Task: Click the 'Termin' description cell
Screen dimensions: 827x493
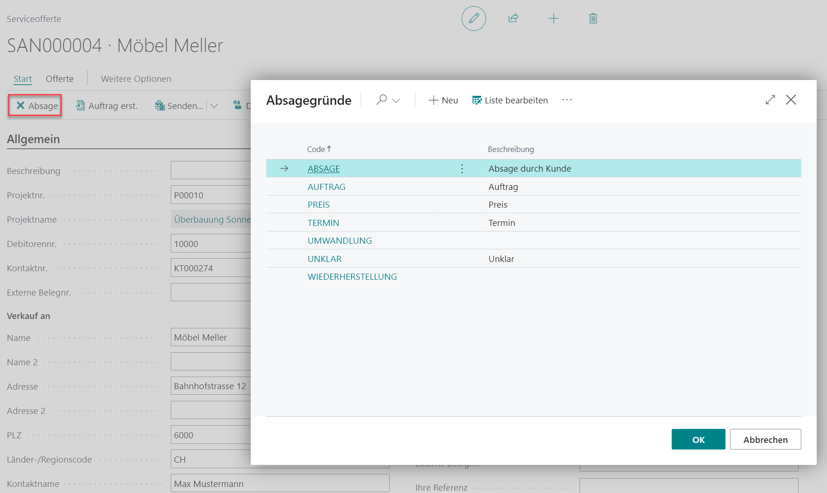Action: 501,223
